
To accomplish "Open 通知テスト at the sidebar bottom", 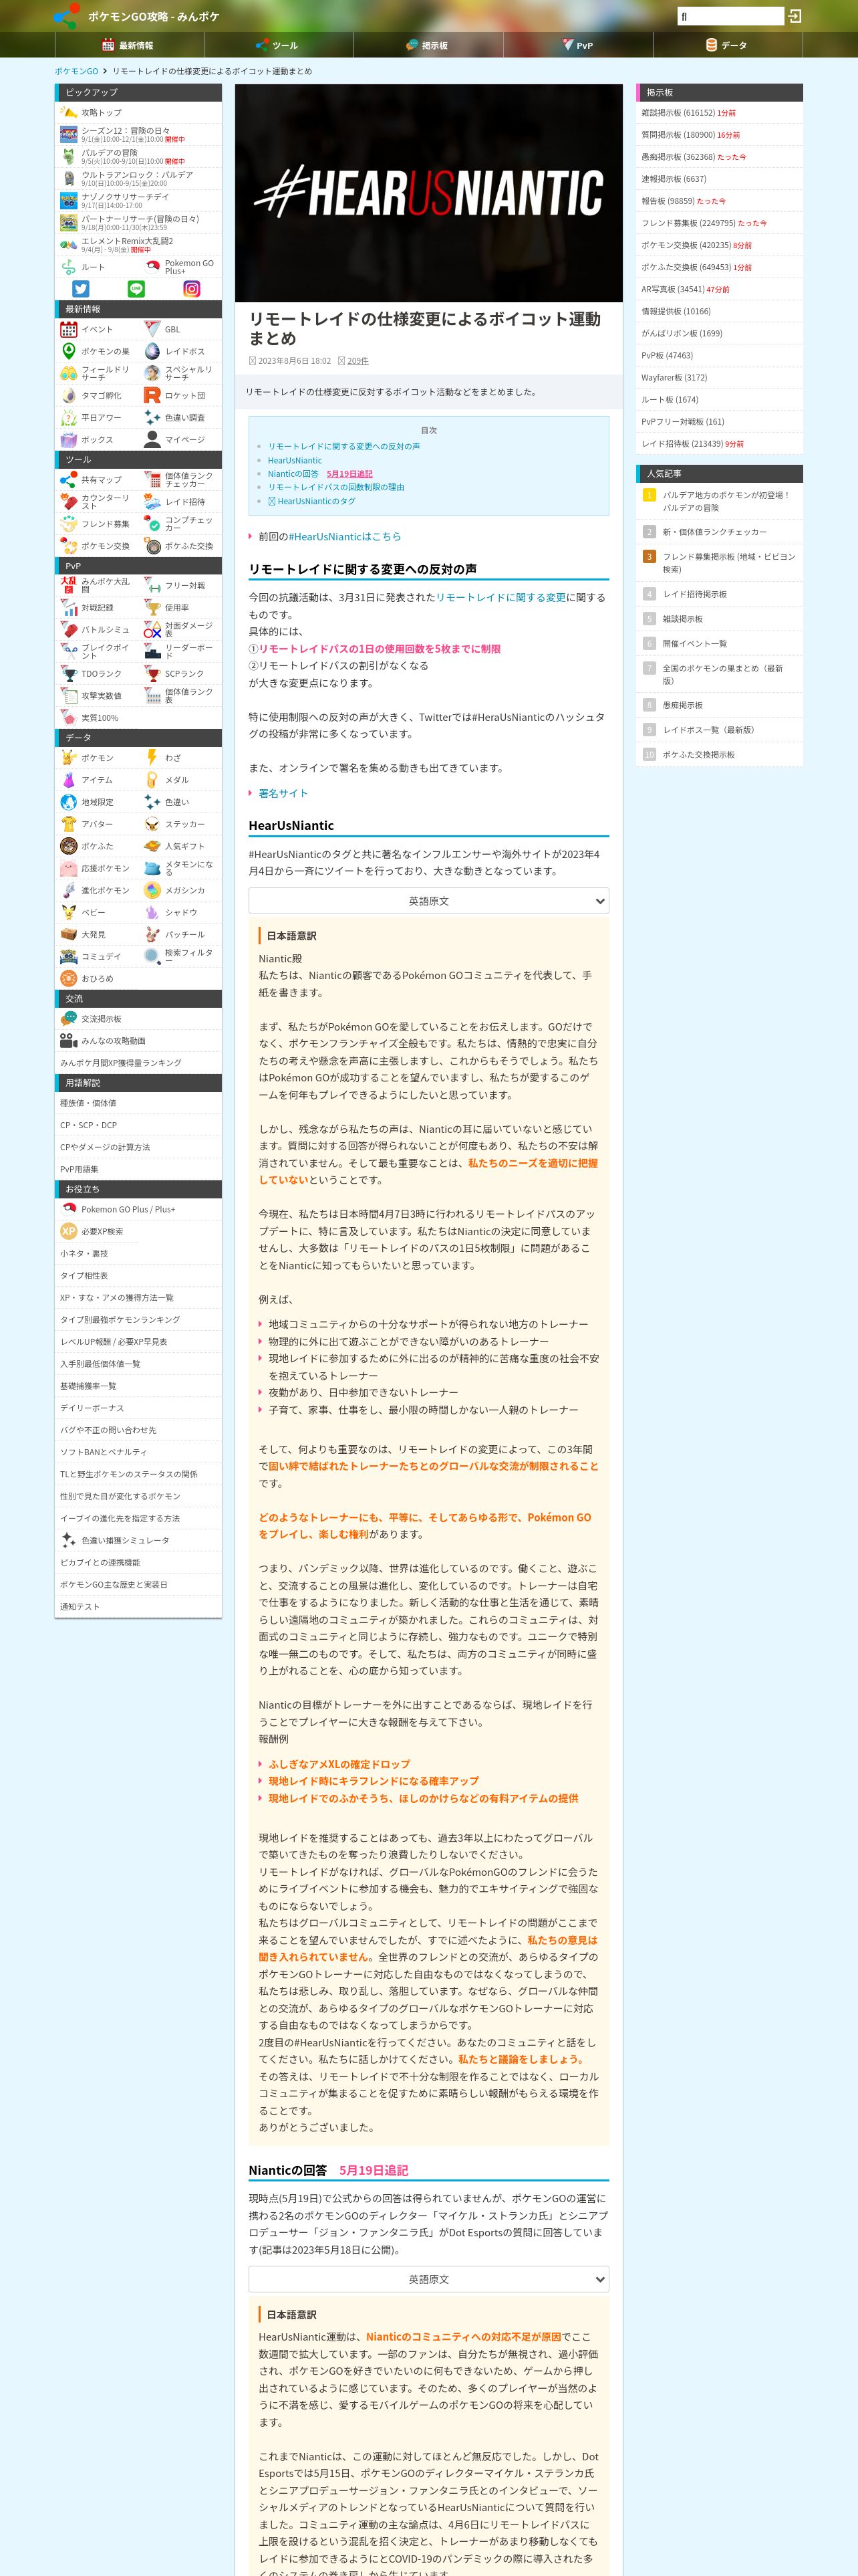I will click(x=138, y=1607).
